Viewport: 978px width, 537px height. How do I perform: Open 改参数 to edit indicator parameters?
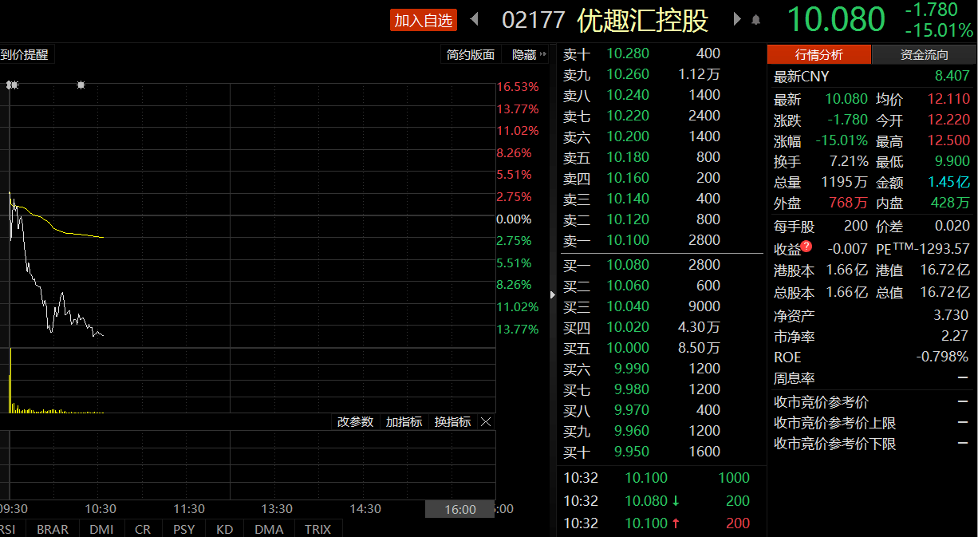[355, 422]
